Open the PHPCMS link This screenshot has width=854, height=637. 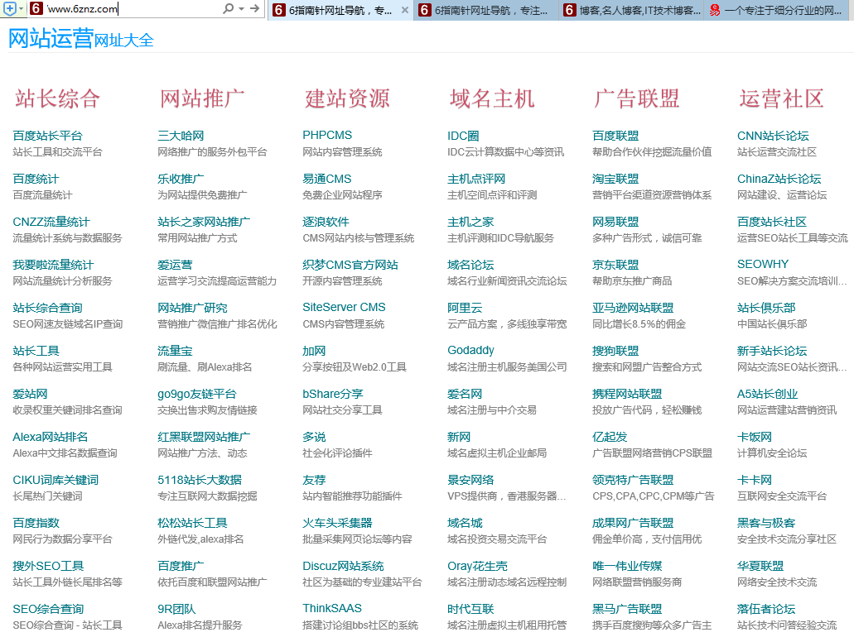tap(327, 135)
